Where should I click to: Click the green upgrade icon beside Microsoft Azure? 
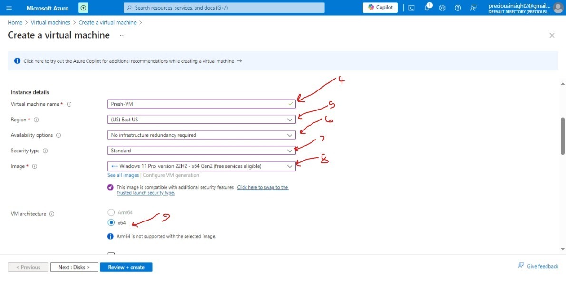coord(83,8)
